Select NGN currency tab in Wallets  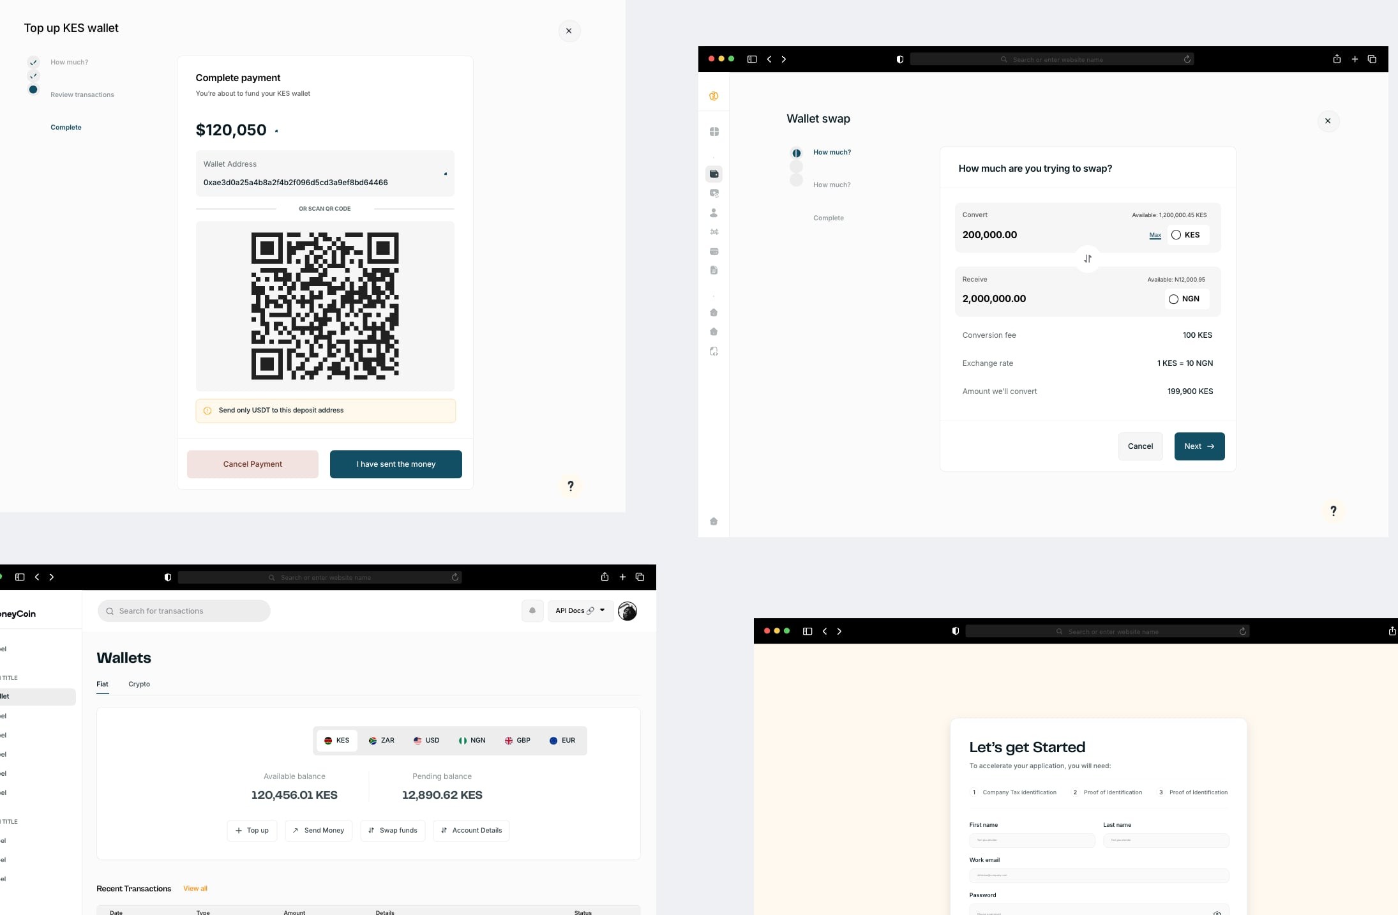(x=472, y=741)
